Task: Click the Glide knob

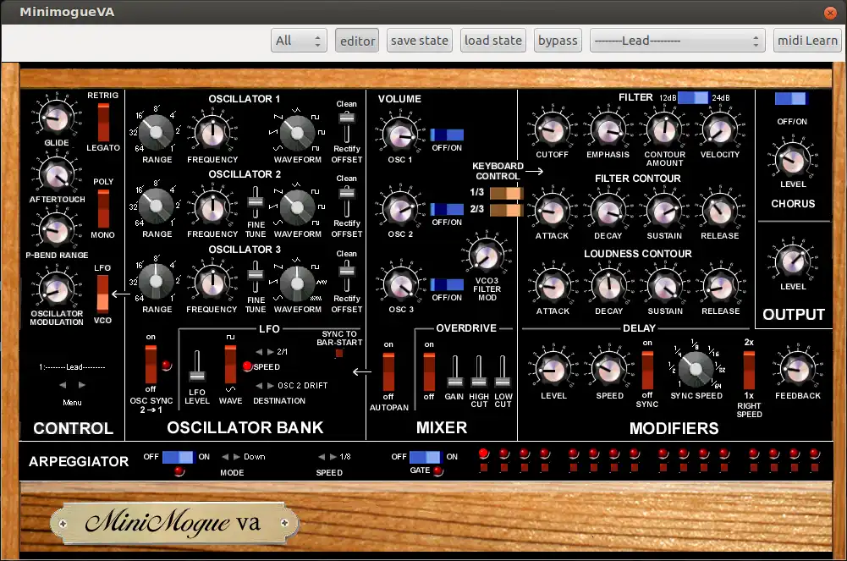Action: [56, 118]
